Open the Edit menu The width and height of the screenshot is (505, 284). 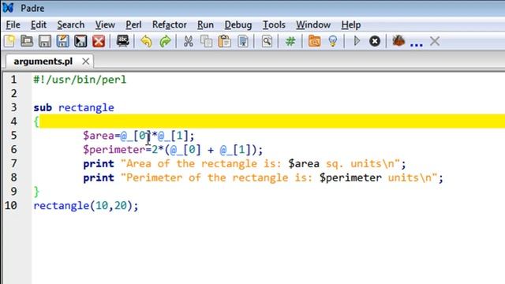[x=39, y=24]
